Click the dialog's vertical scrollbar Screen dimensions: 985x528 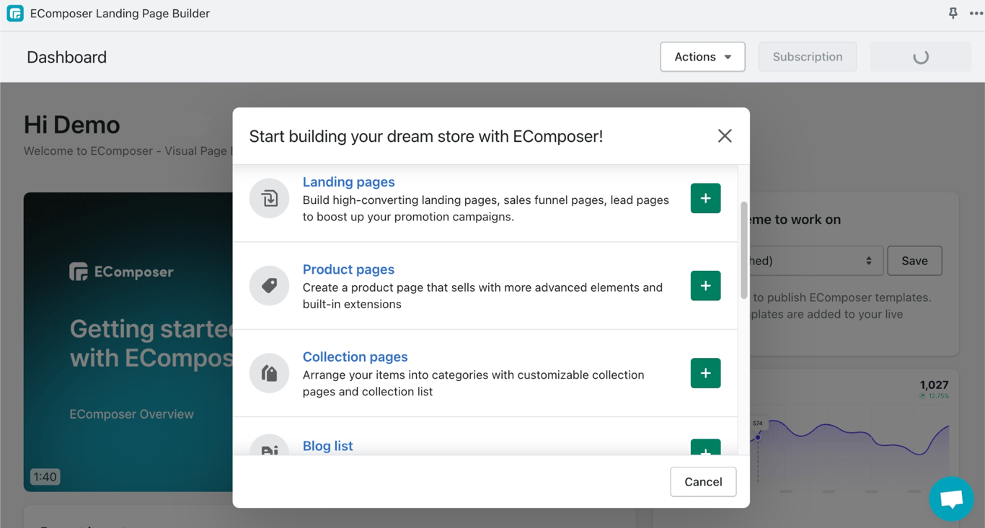point(743,250)
